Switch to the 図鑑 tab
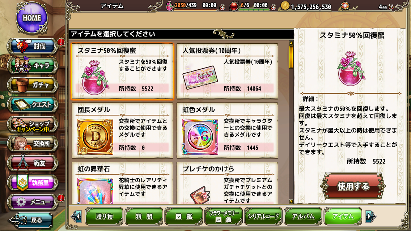This screenshot has width=411, height=231. pyautogui.click(x=184, y=216)
